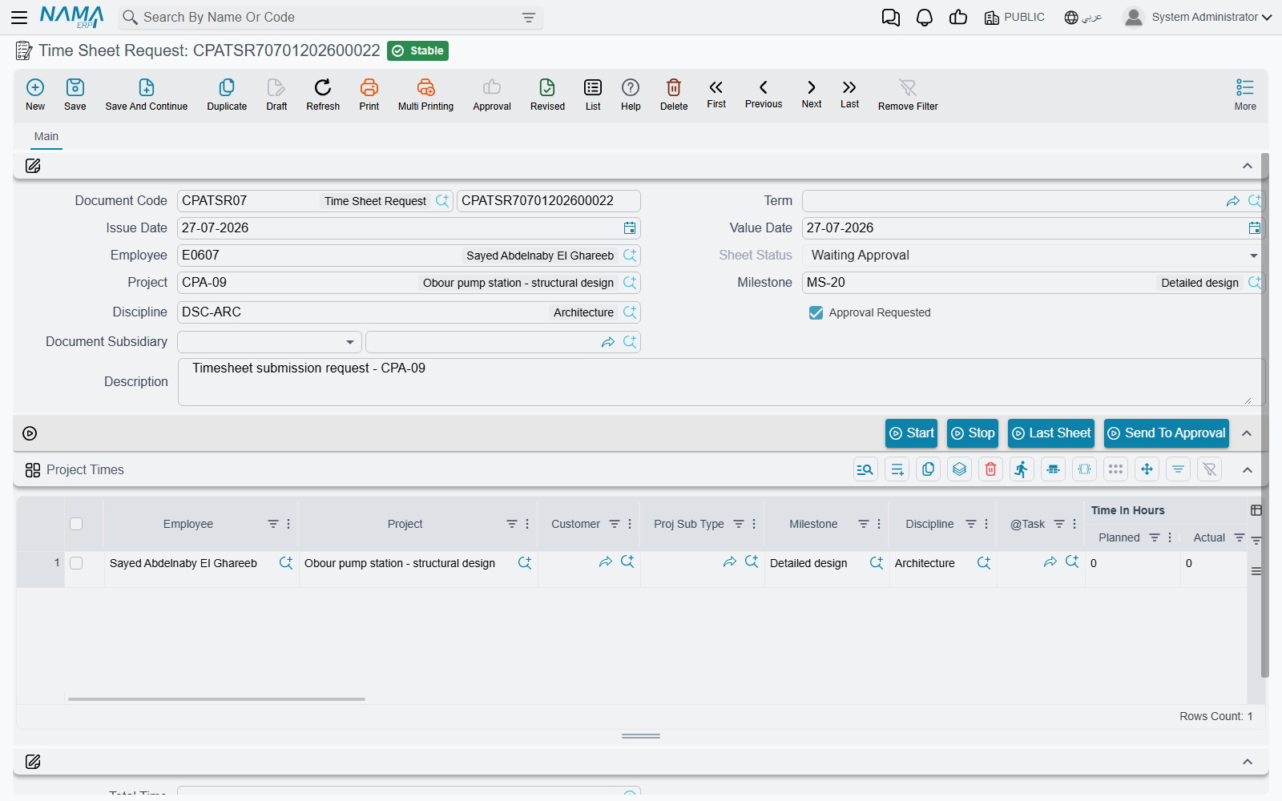Click the Description text area
This screenshot has width=1282, height=801.
tap(721, 382)
